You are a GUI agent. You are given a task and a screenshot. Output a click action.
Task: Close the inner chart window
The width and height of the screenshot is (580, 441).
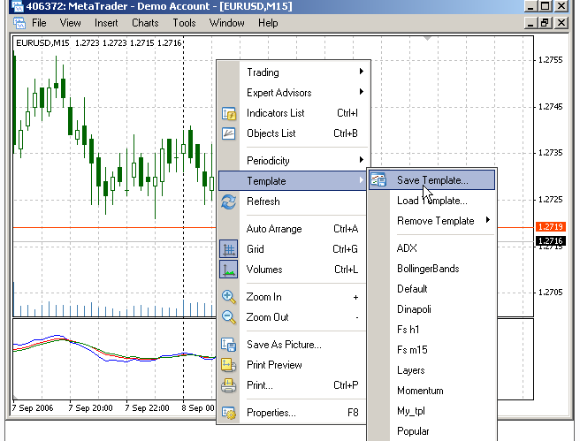(x=561, y=23)
